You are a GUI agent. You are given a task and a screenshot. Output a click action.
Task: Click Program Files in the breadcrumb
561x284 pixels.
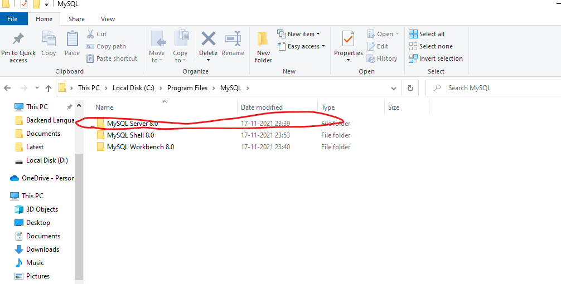(187, 88)
